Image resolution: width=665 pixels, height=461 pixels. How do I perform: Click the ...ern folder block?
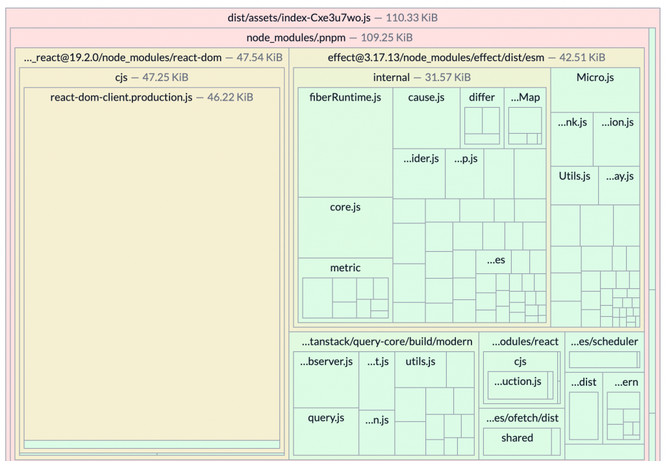pos(623,408)
